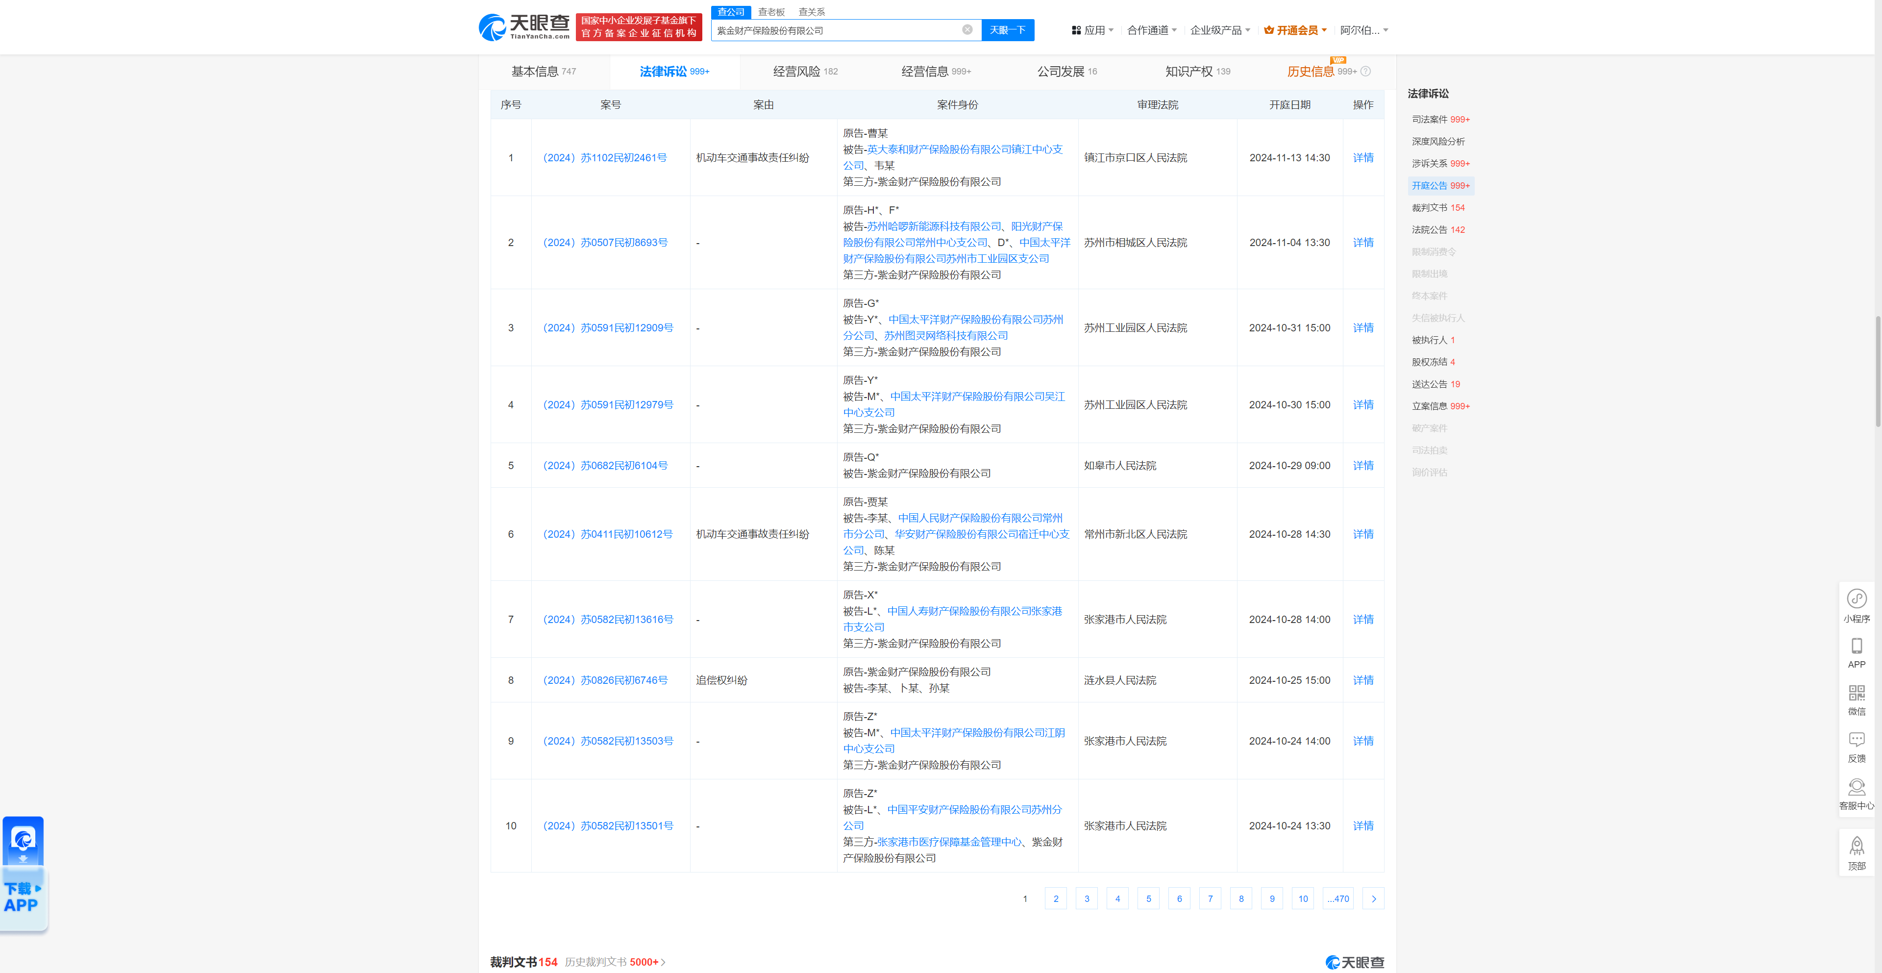Click the crown icon beside 开通会员
The image size is (1882, 973).
coord(1269,30)
